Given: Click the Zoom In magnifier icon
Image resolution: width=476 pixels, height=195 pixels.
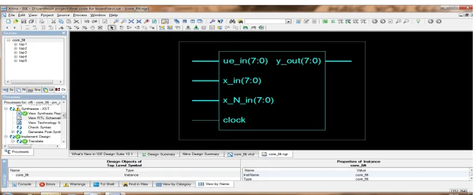Looking at the screenshot, I should (116, 22).
